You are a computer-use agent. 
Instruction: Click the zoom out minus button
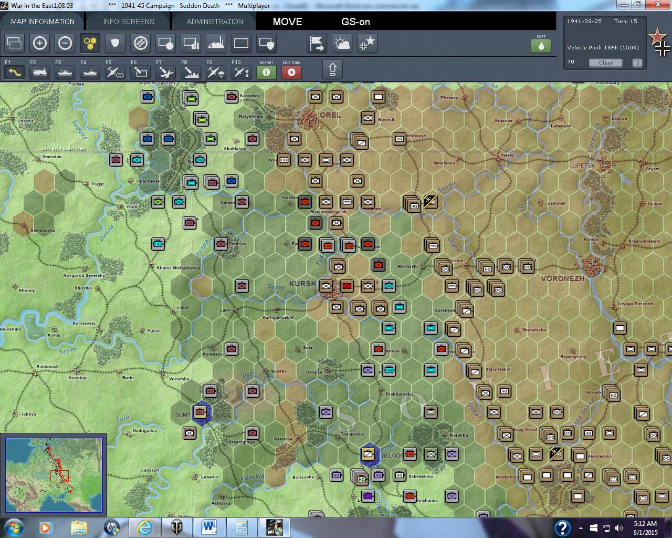(x=65, y=43)
